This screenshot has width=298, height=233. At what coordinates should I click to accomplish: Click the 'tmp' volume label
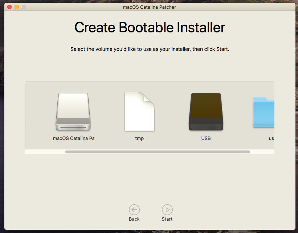[139, 138]
